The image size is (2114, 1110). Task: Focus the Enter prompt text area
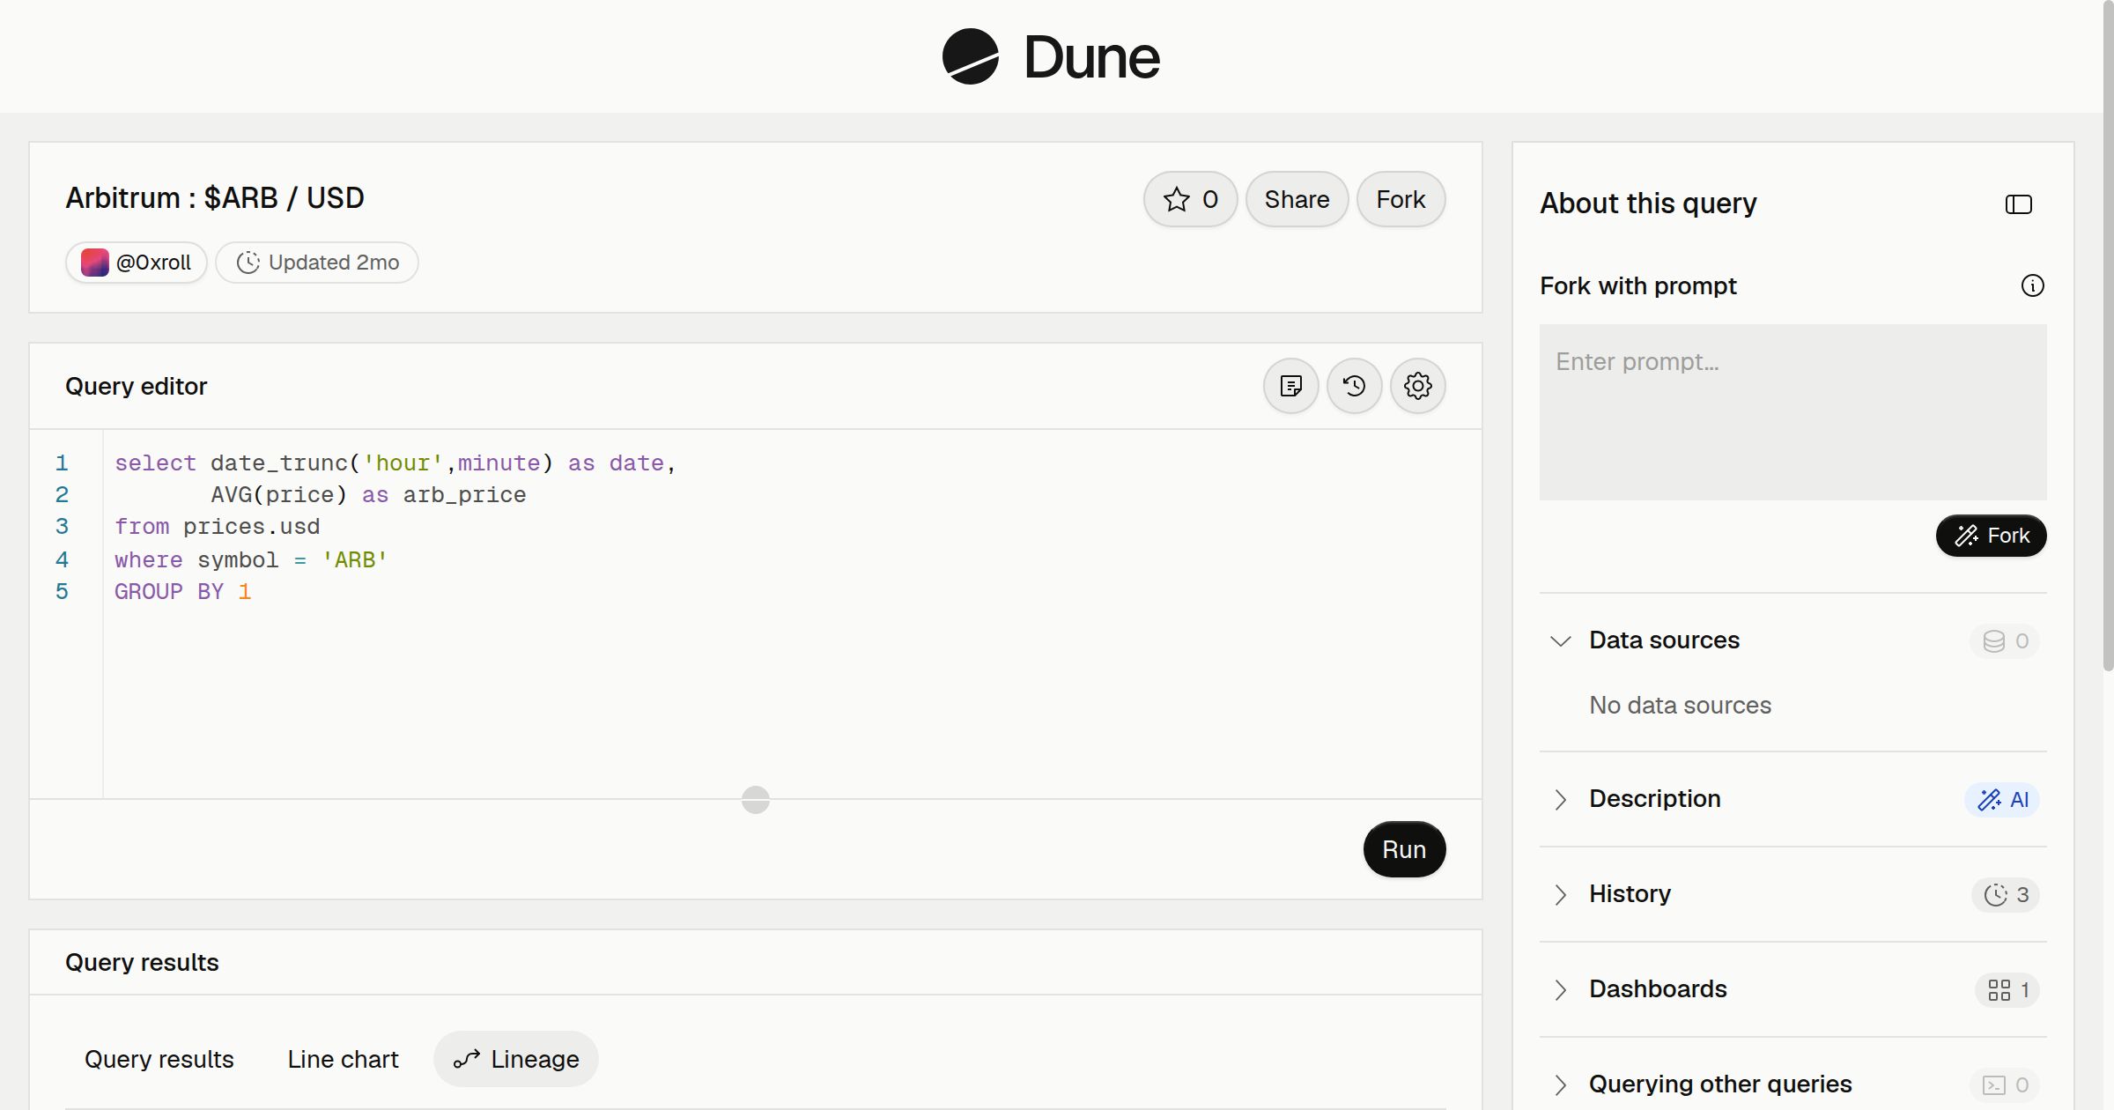[x=1792, y=412]
